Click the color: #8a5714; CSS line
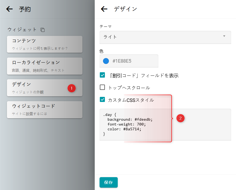The image size is (236, 190). tap(124, 129)
